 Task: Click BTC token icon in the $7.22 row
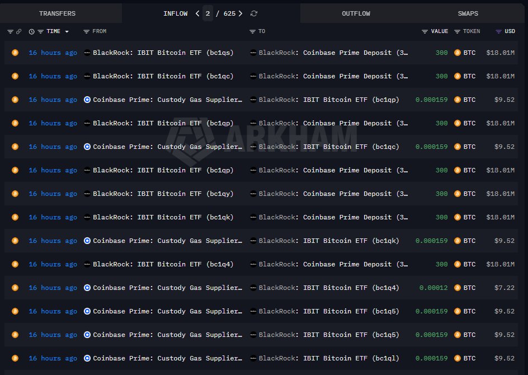(x=458, y=288)
